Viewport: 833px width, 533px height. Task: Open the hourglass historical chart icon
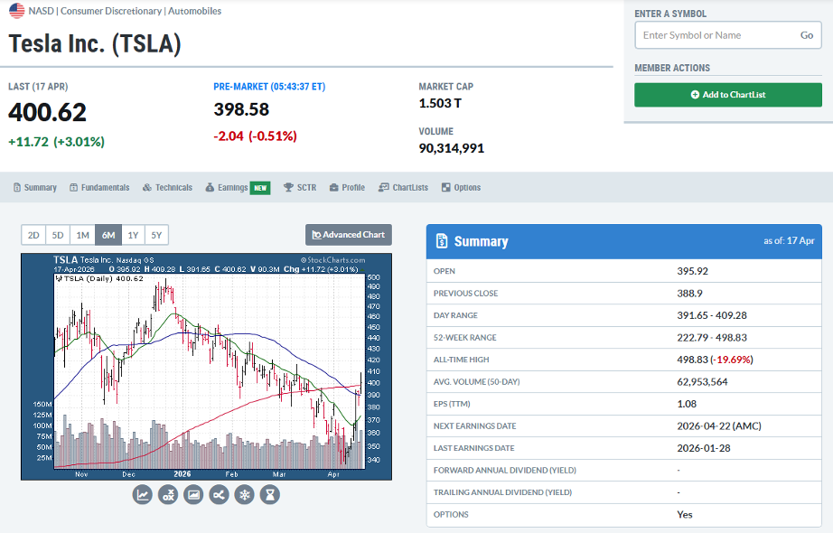pos(270,495)
